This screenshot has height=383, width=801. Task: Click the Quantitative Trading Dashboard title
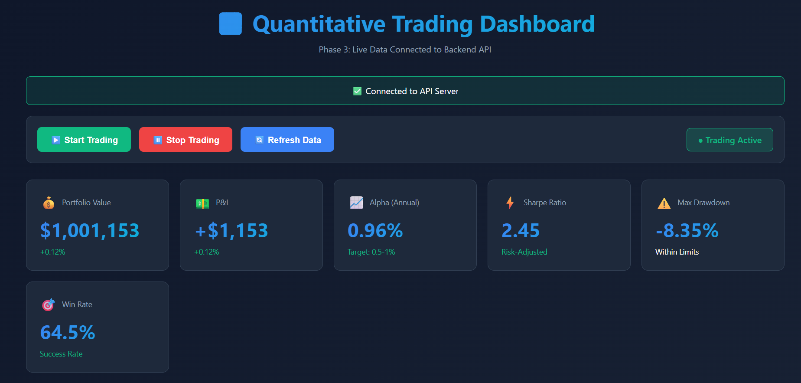point(423,24)
